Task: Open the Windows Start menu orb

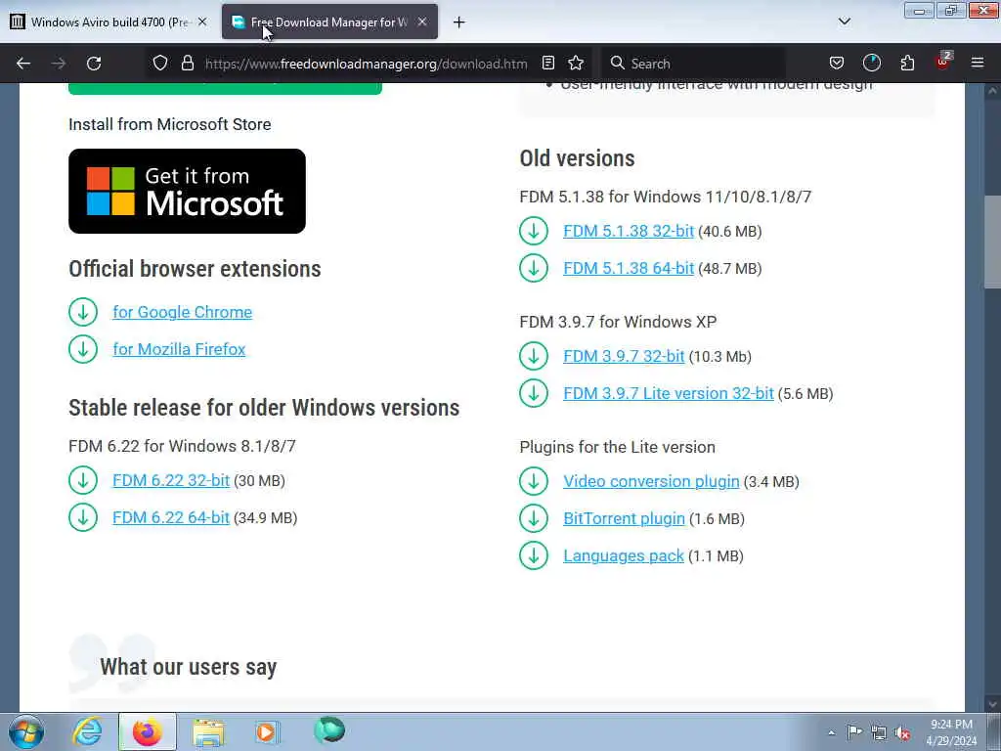Action: pos(26,731)
